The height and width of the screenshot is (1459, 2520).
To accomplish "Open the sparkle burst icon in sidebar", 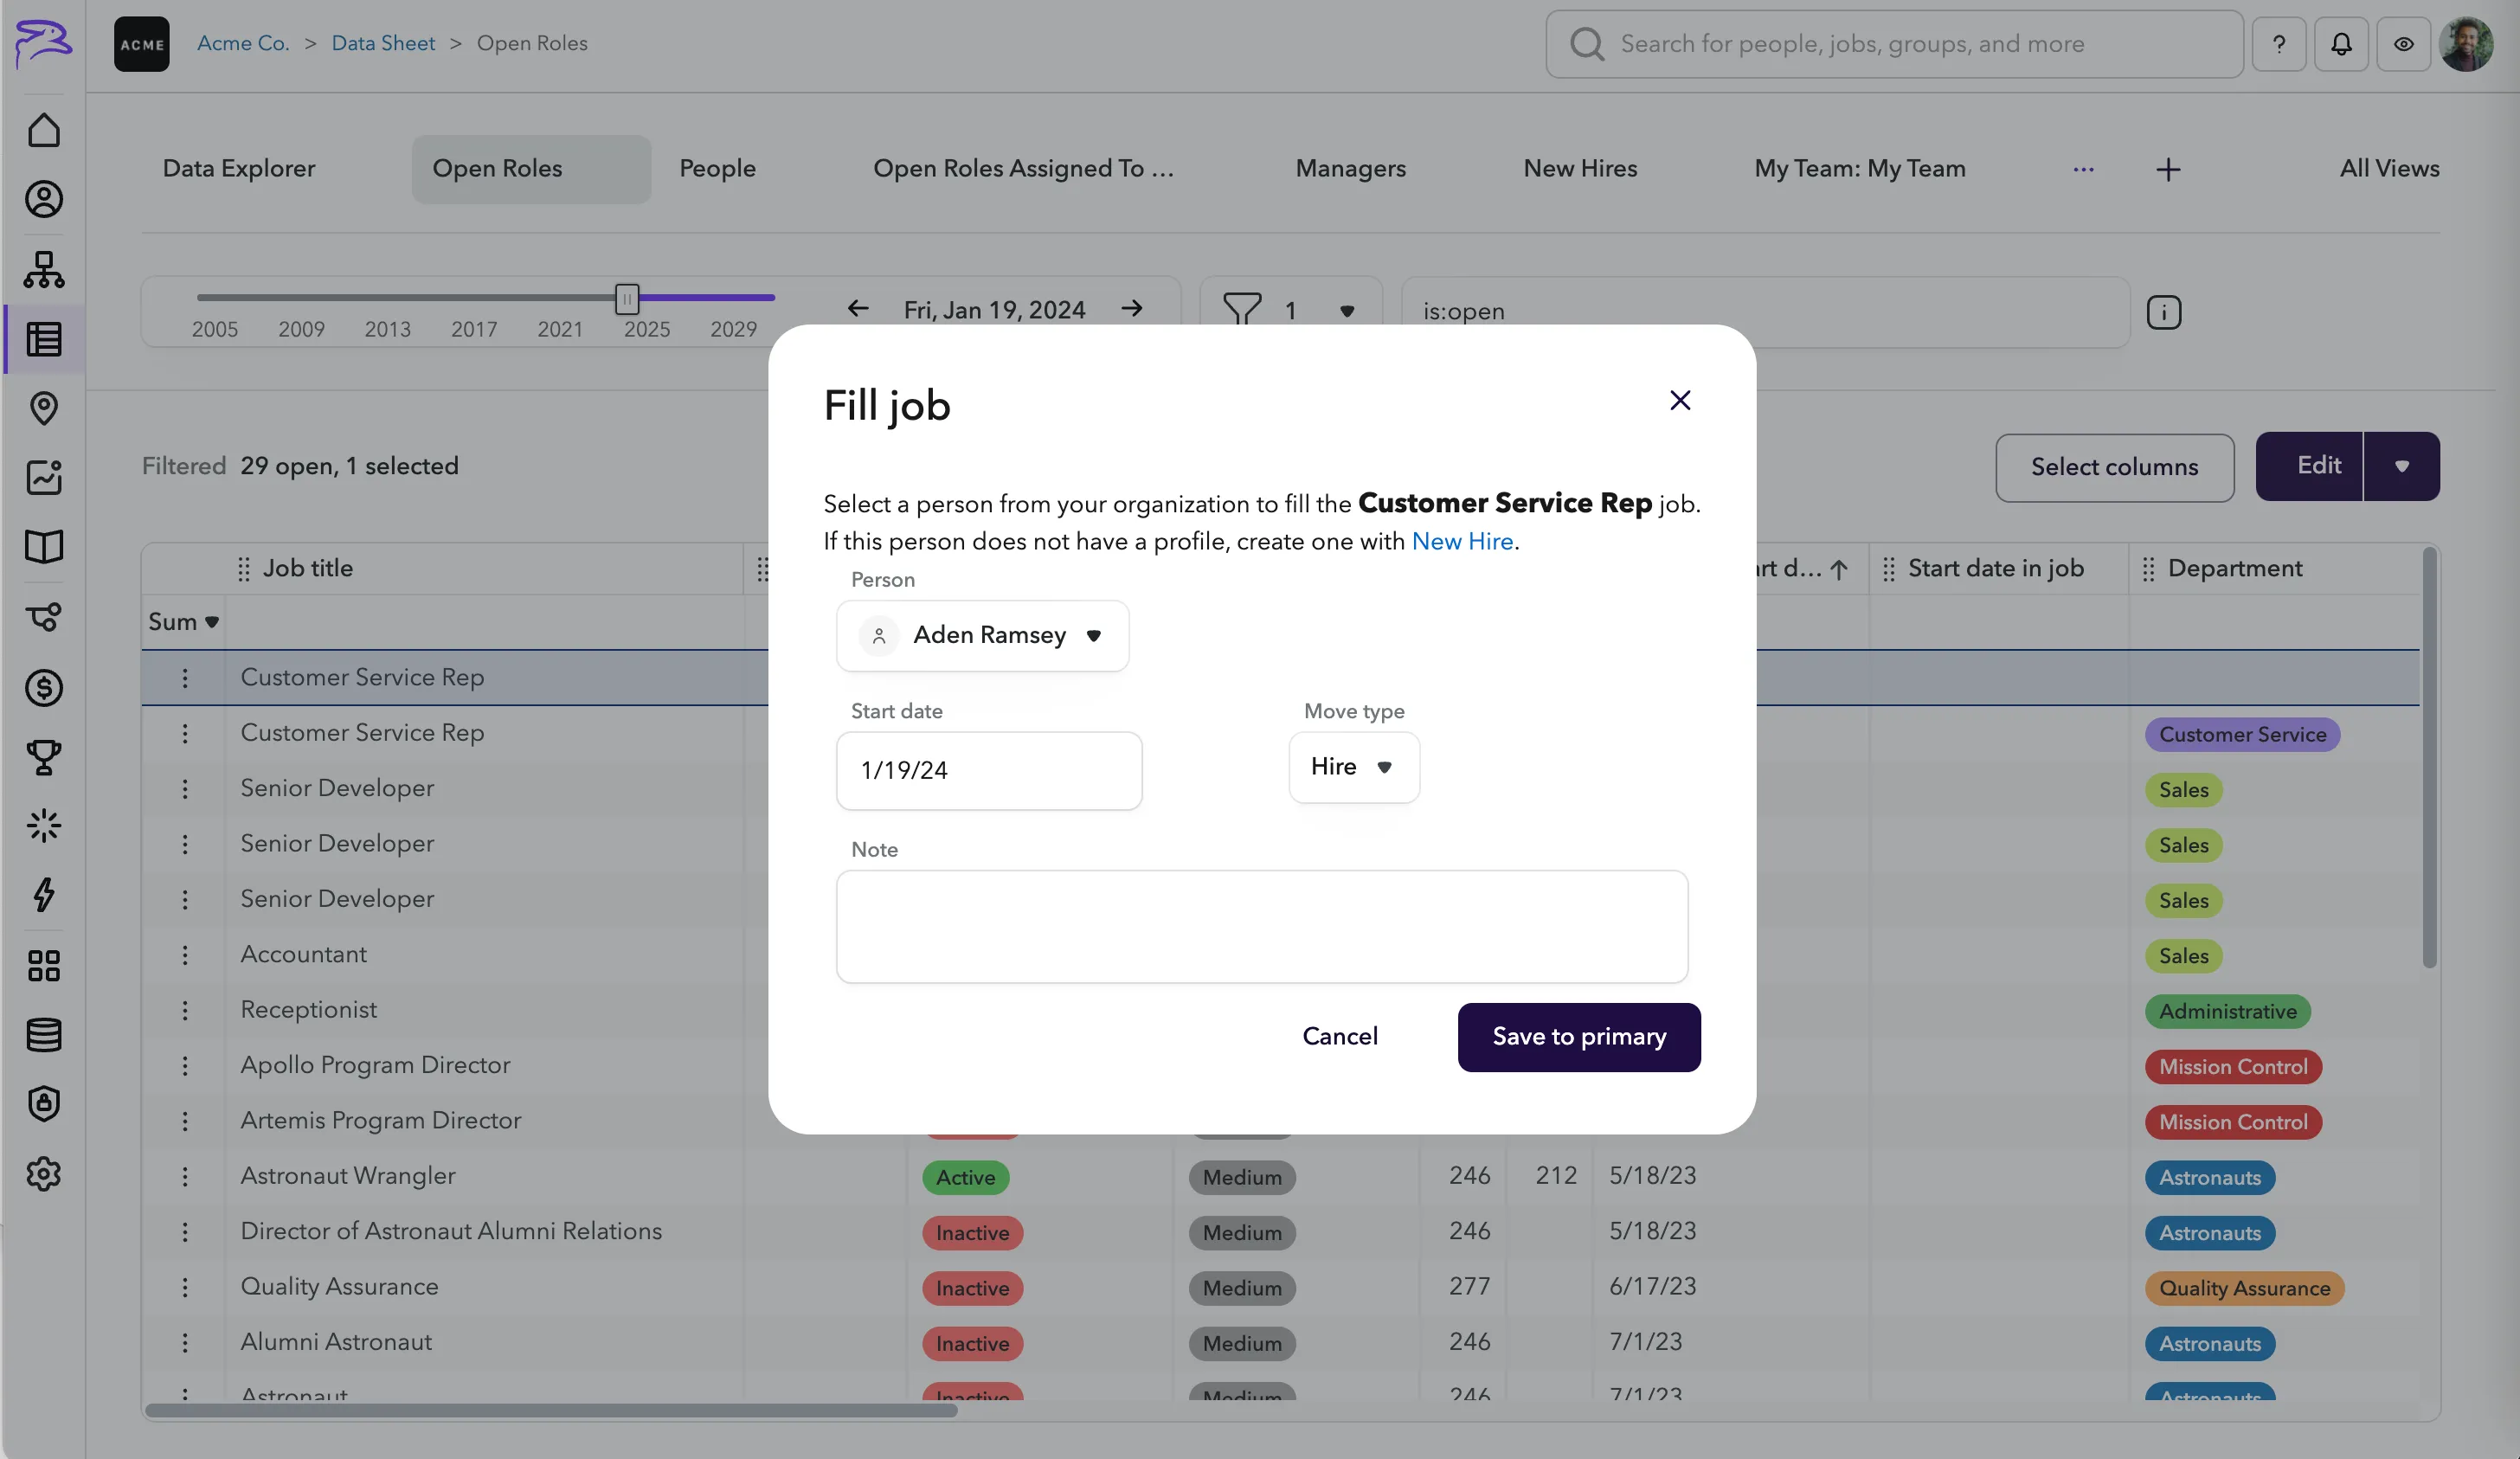I will (x=44, y=826).
